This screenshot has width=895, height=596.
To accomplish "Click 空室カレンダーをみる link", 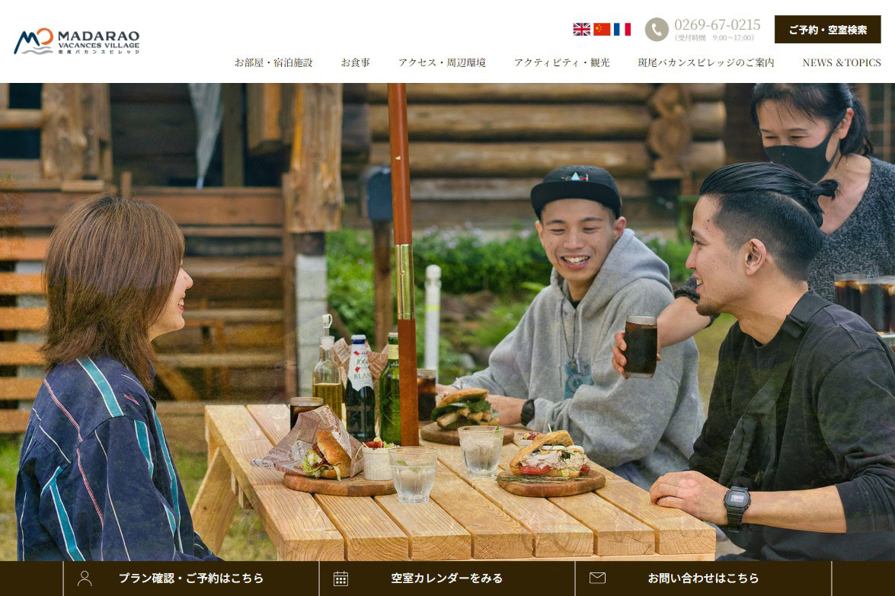I will (x=447, y=578).
